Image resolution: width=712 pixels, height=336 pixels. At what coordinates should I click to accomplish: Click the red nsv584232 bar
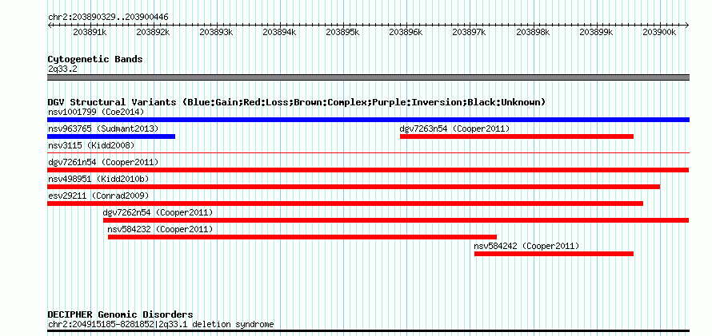coord(302,237)
